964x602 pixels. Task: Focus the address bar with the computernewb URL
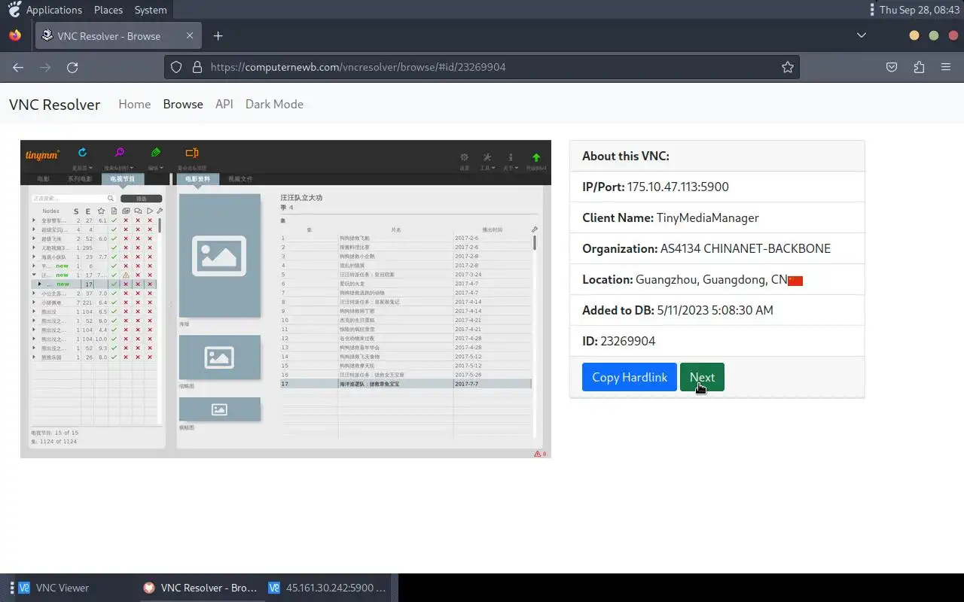(482, 67)
